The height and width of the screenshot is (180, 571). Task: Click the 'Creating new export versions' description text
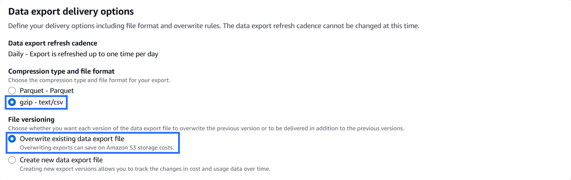pyautogui.click(x=77, y=169)
